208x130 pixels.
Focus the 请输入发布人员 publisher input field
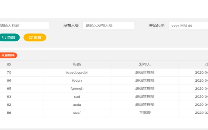pos(108,26)
